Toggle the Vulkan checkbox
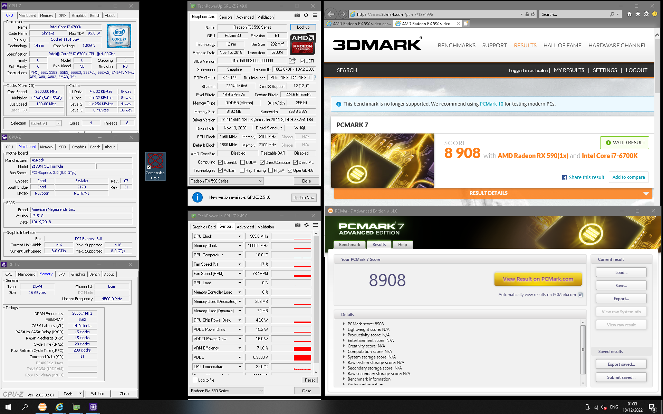The image size is (663, 414). 220,170
